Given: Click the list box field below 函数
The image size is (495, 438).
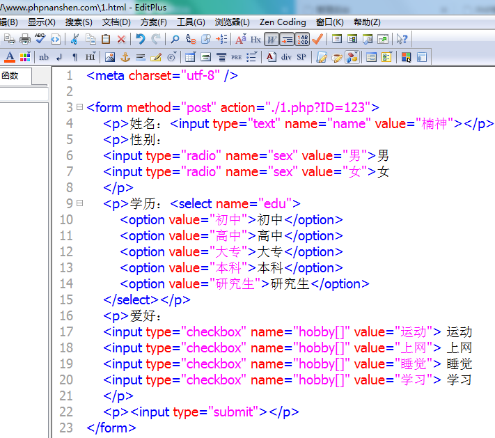Looking at the screenshot, I should point(24,94).
